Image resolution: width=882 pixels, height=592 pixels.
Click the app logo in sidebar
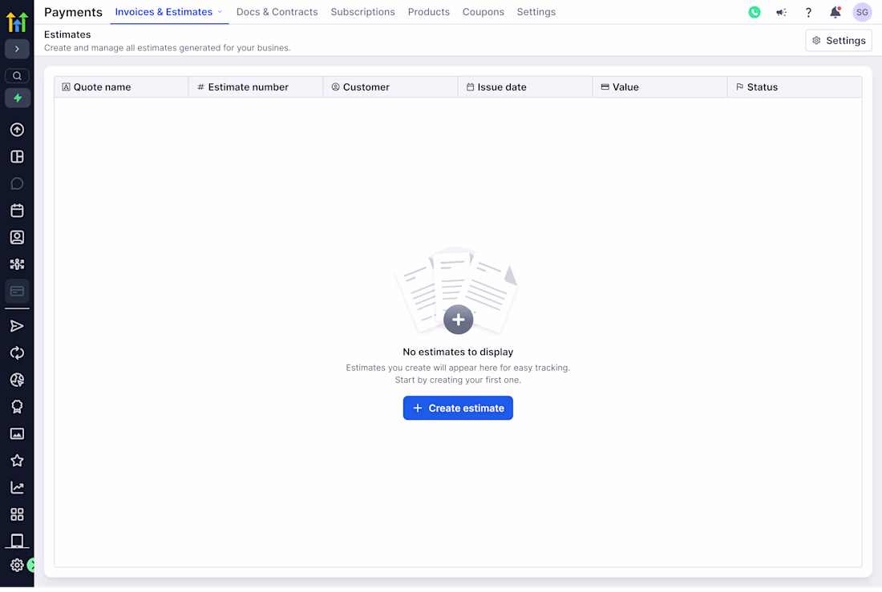[x=17, y=22]
